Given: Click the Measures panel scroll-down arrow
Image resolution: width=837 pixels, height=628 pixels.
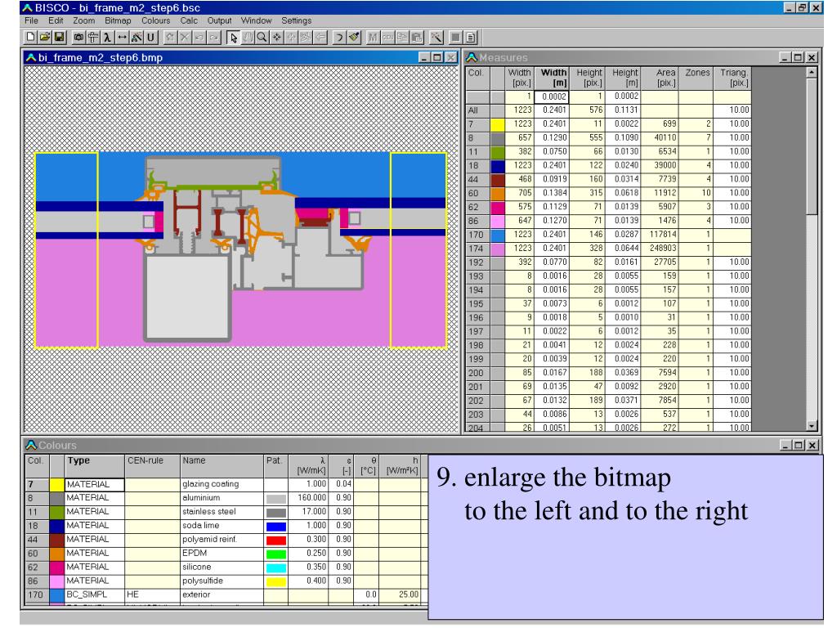Looking at the screenshot, I should tap(812, 425).
